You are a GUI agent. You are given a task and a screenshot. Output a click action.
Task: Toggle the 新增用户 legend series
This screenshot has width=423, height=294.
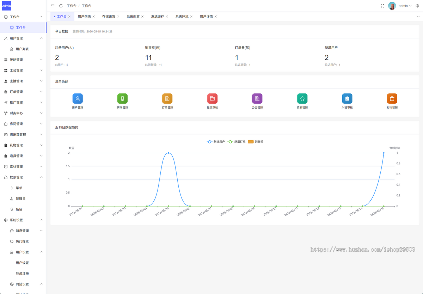tap(215, 142)
